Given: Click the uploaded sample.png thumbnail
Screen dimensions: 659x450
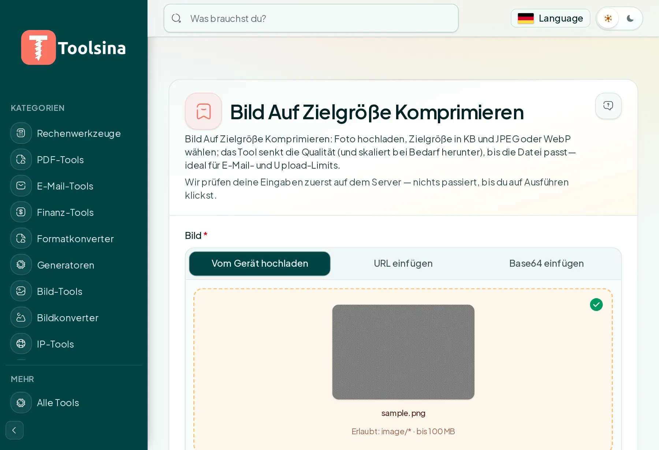Looking at the screenshot, I should point(403,352).
